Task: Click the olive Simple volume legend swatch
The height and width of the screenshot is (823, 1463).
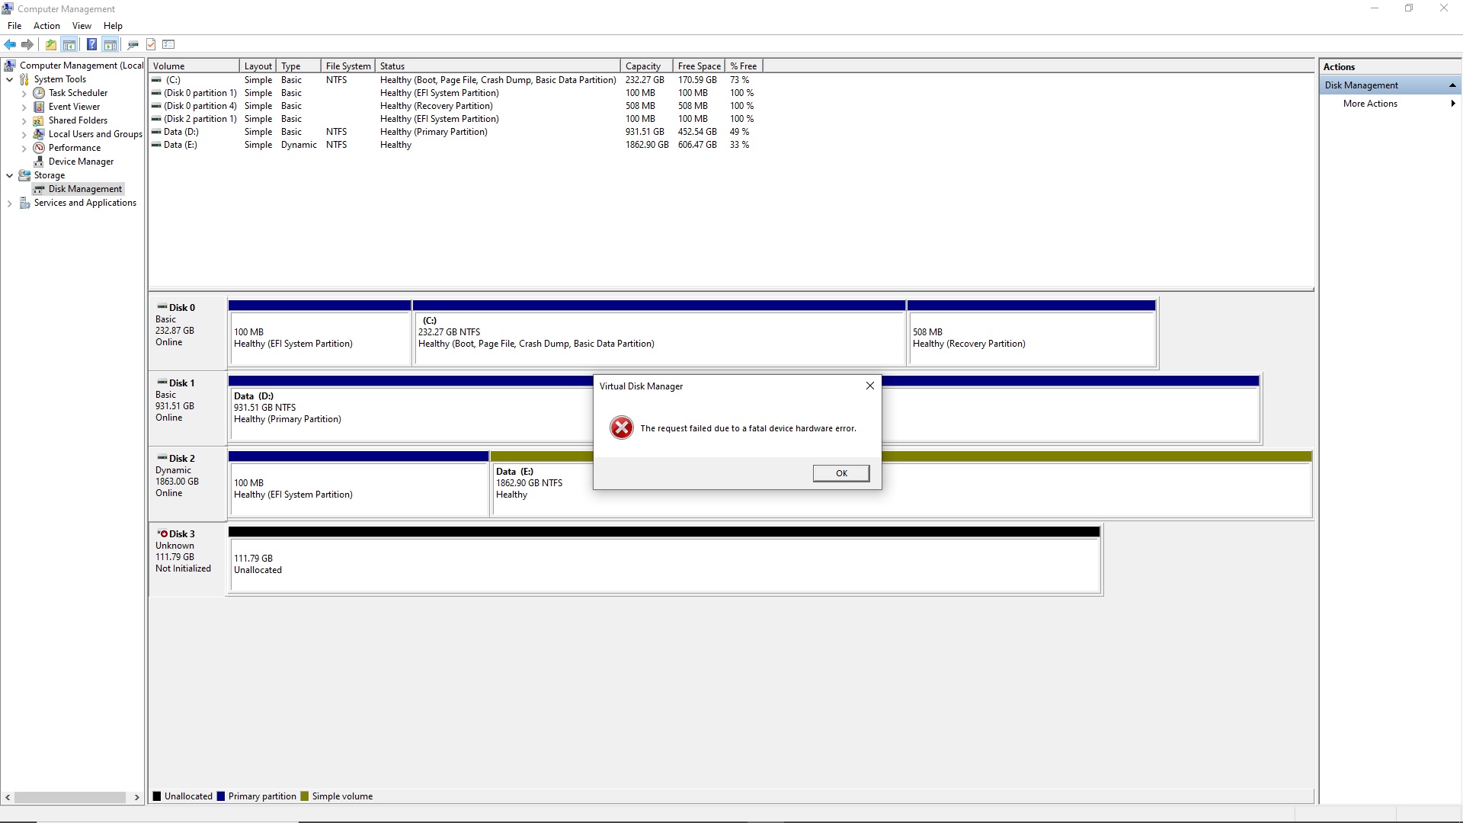Action: pyautogui.click(x=305, y=796)
